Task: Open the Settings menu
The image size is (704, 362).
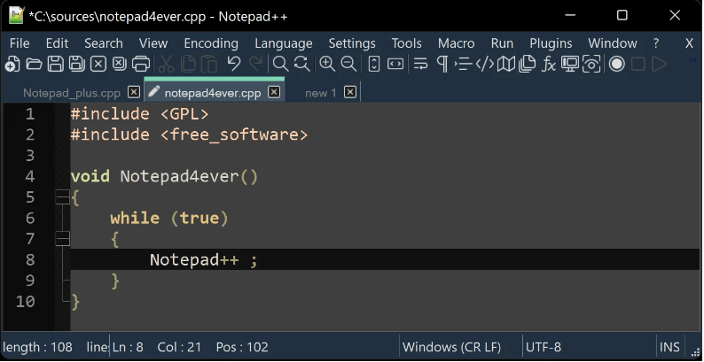Action: coord(352,43)
